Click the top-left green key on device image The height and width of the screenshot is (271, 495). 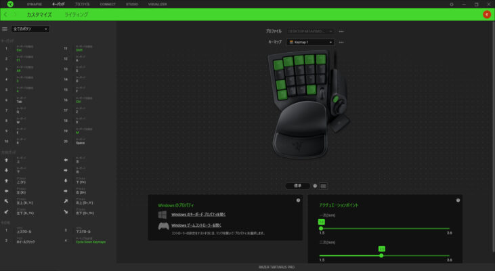tap(278, 65)
